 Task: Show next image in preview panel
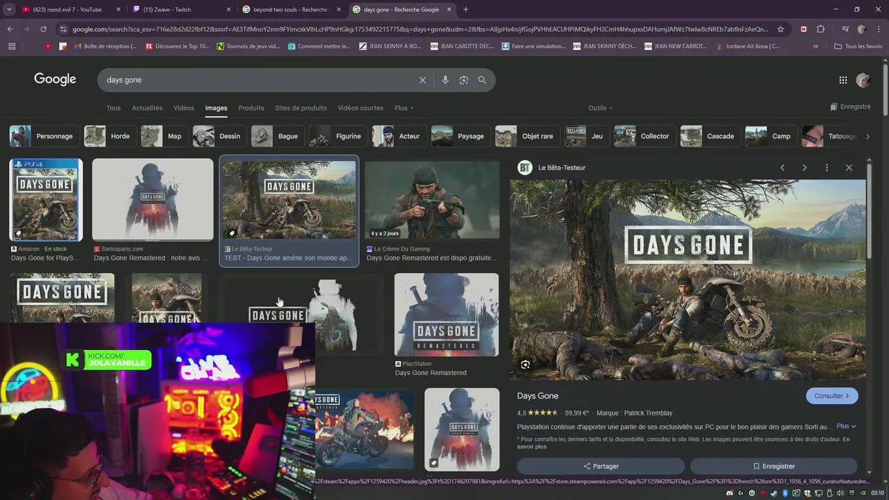click(x=804, y=167)
